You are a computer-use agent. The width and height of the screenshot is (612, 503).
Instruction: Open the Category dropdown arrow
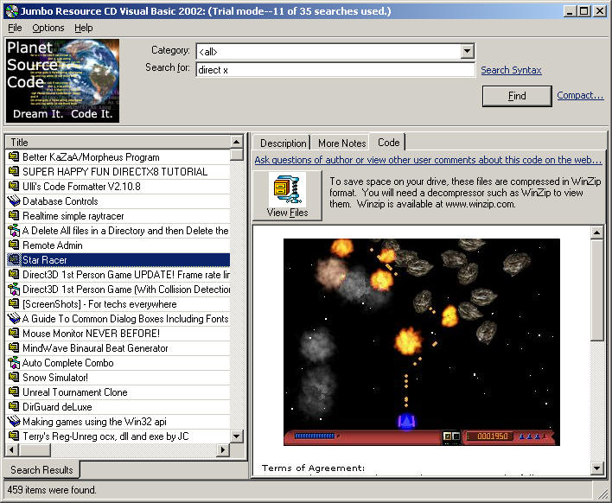[x=467, y=51]
